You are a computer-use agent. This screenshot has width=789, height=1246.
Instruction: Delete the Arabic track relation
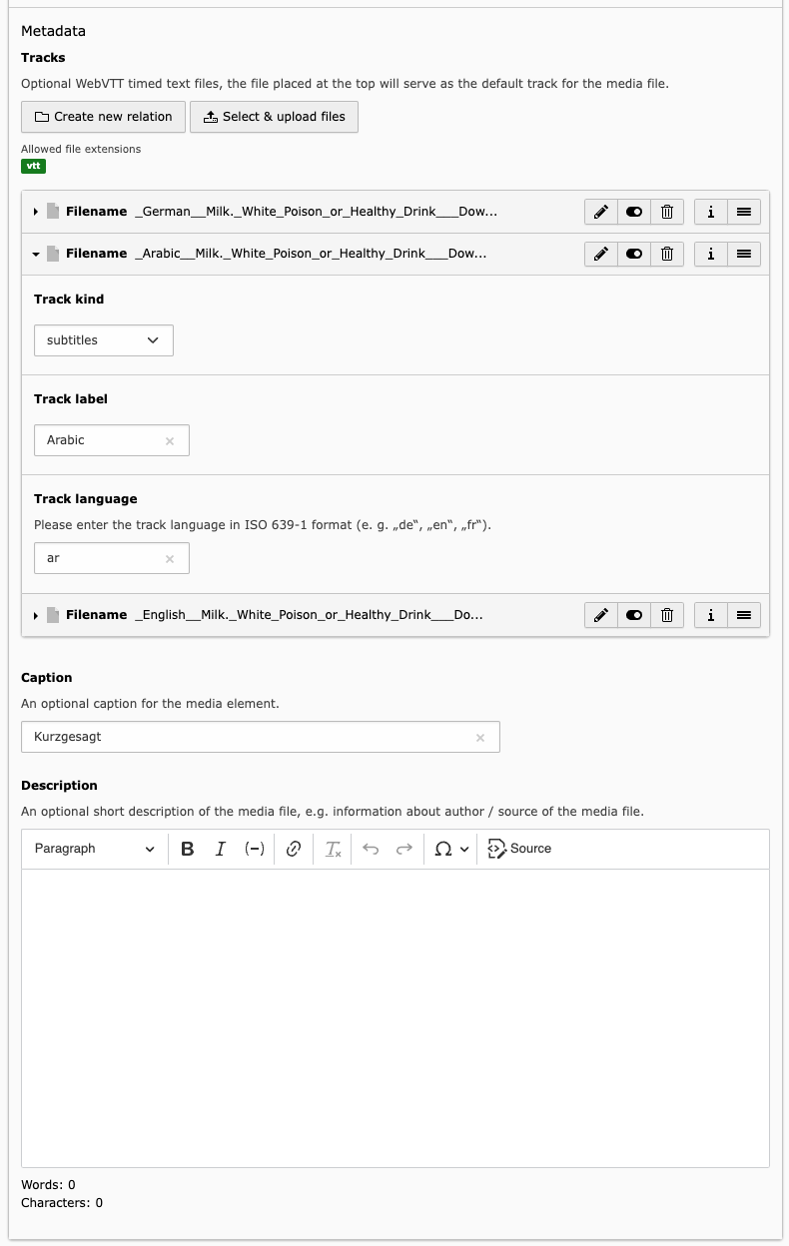(667, 254)
